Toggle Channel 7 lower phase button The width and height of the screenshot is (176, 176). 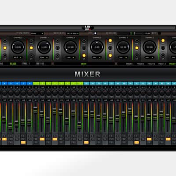point(163,55)
